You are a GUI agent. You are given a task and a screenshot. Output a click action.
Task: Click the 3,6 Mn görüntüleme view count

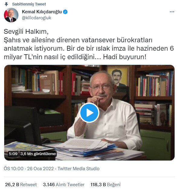[x=38, y=154]
